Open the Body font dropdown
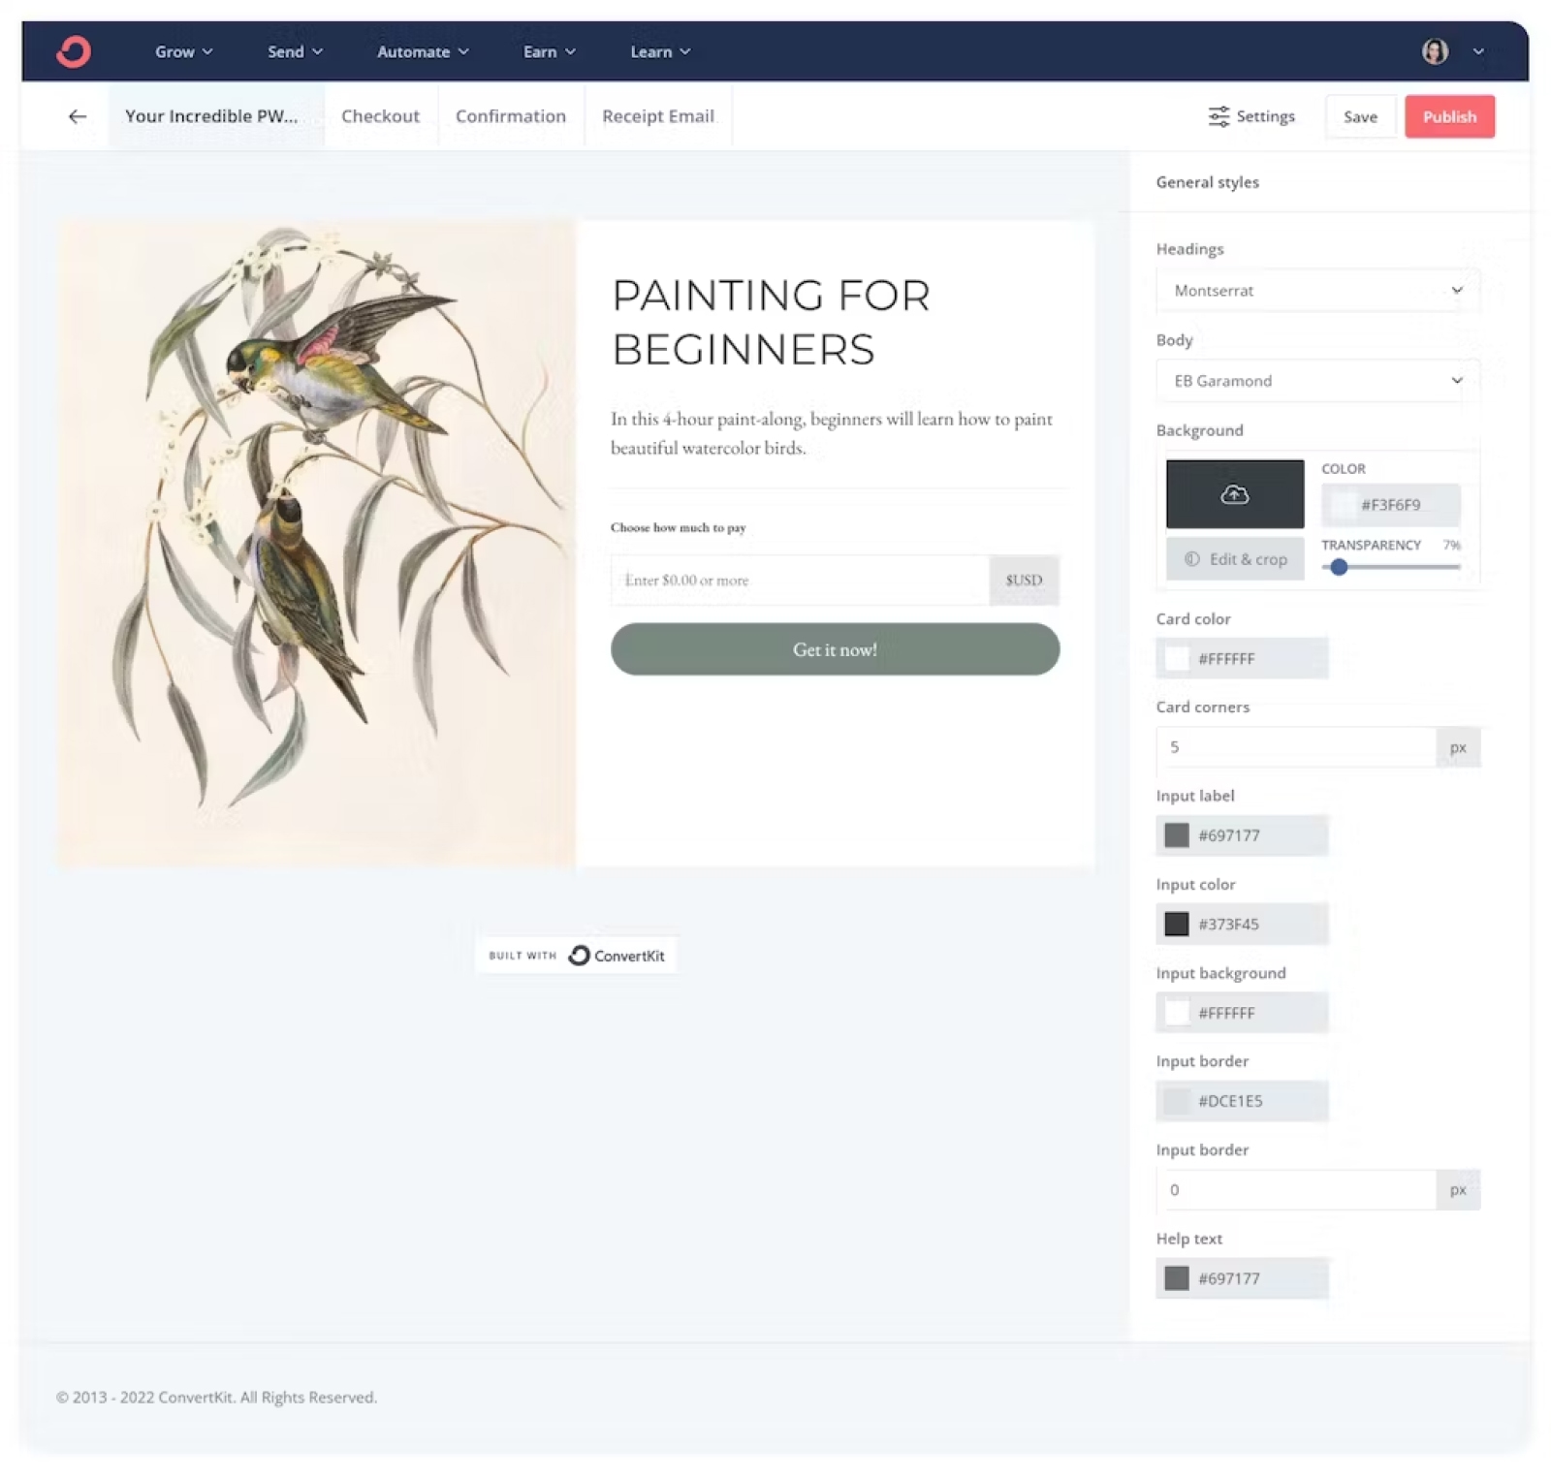This screenshot has height=1478, width=1551. (1317, 381)
